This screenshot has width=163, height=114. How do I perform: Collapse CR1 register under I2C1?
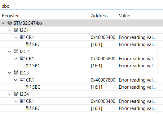pyautogui.click(x=15, y=37)
